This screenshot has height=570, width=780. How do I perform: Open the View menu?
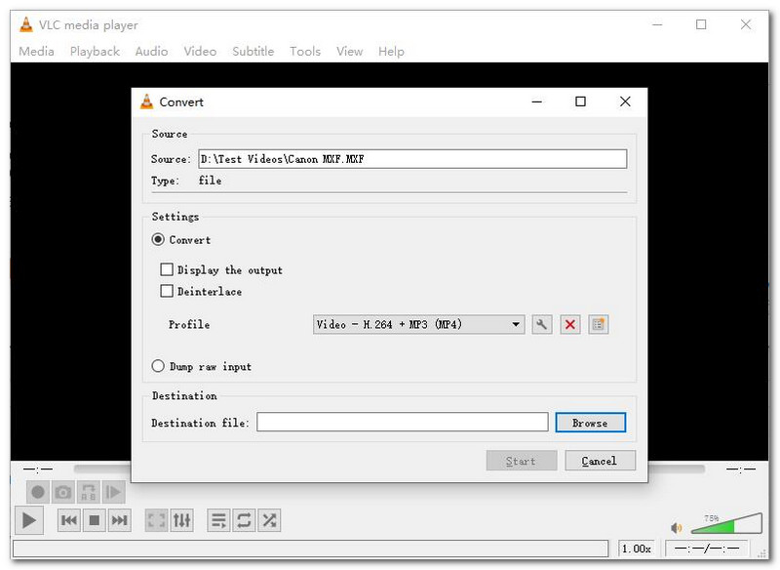(x=349, y=52)
